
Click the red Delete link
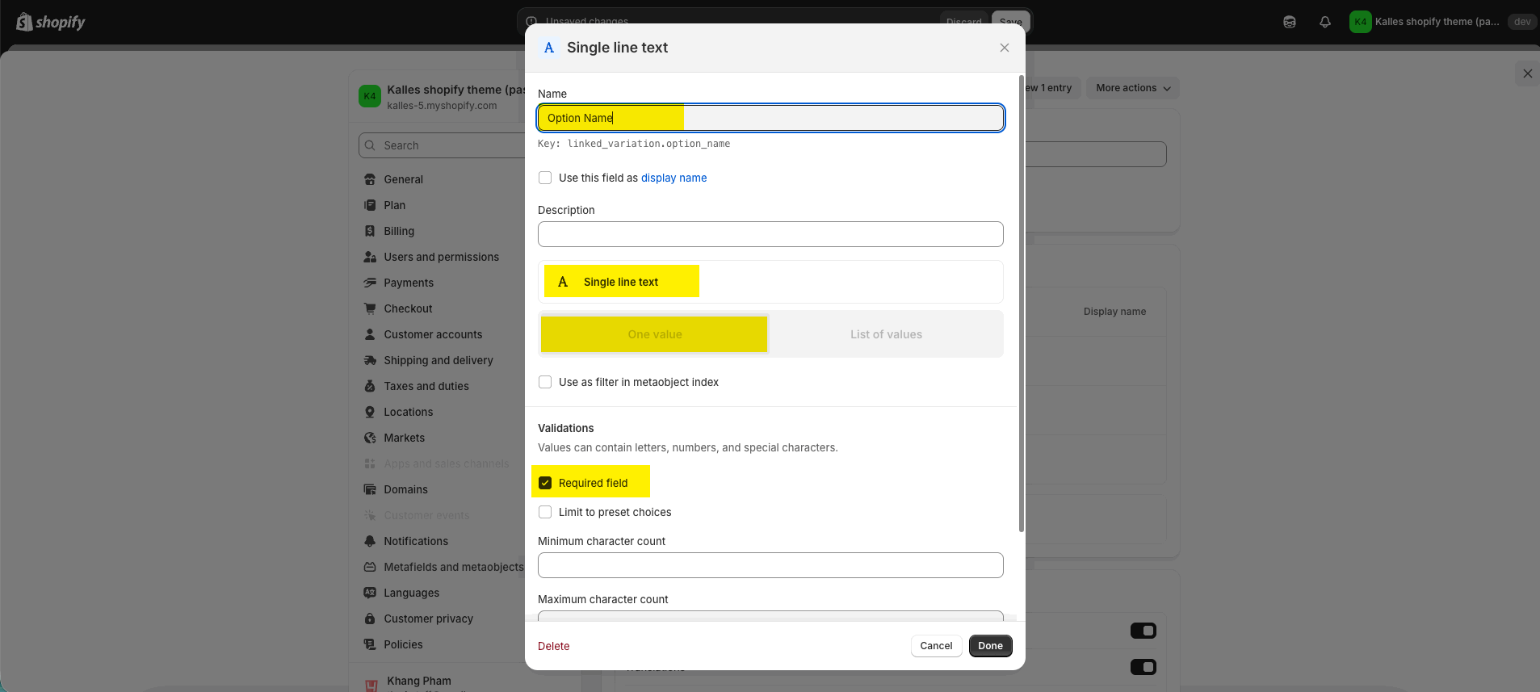pyautogui.click(x=553, y=646)
